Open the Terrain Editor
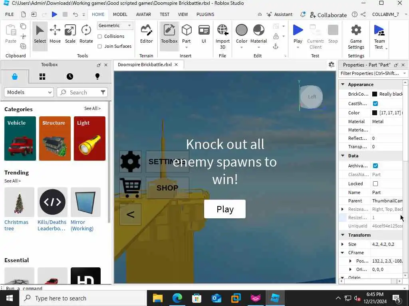The height and width of the screenshot is (306, 409). pyautogui.click(x=146, y=34)
